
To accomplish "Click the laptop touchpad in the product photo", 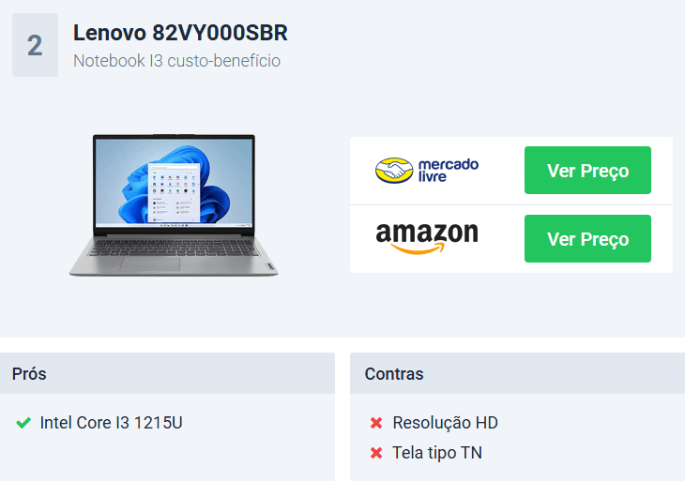I will (x=150, y=264).
